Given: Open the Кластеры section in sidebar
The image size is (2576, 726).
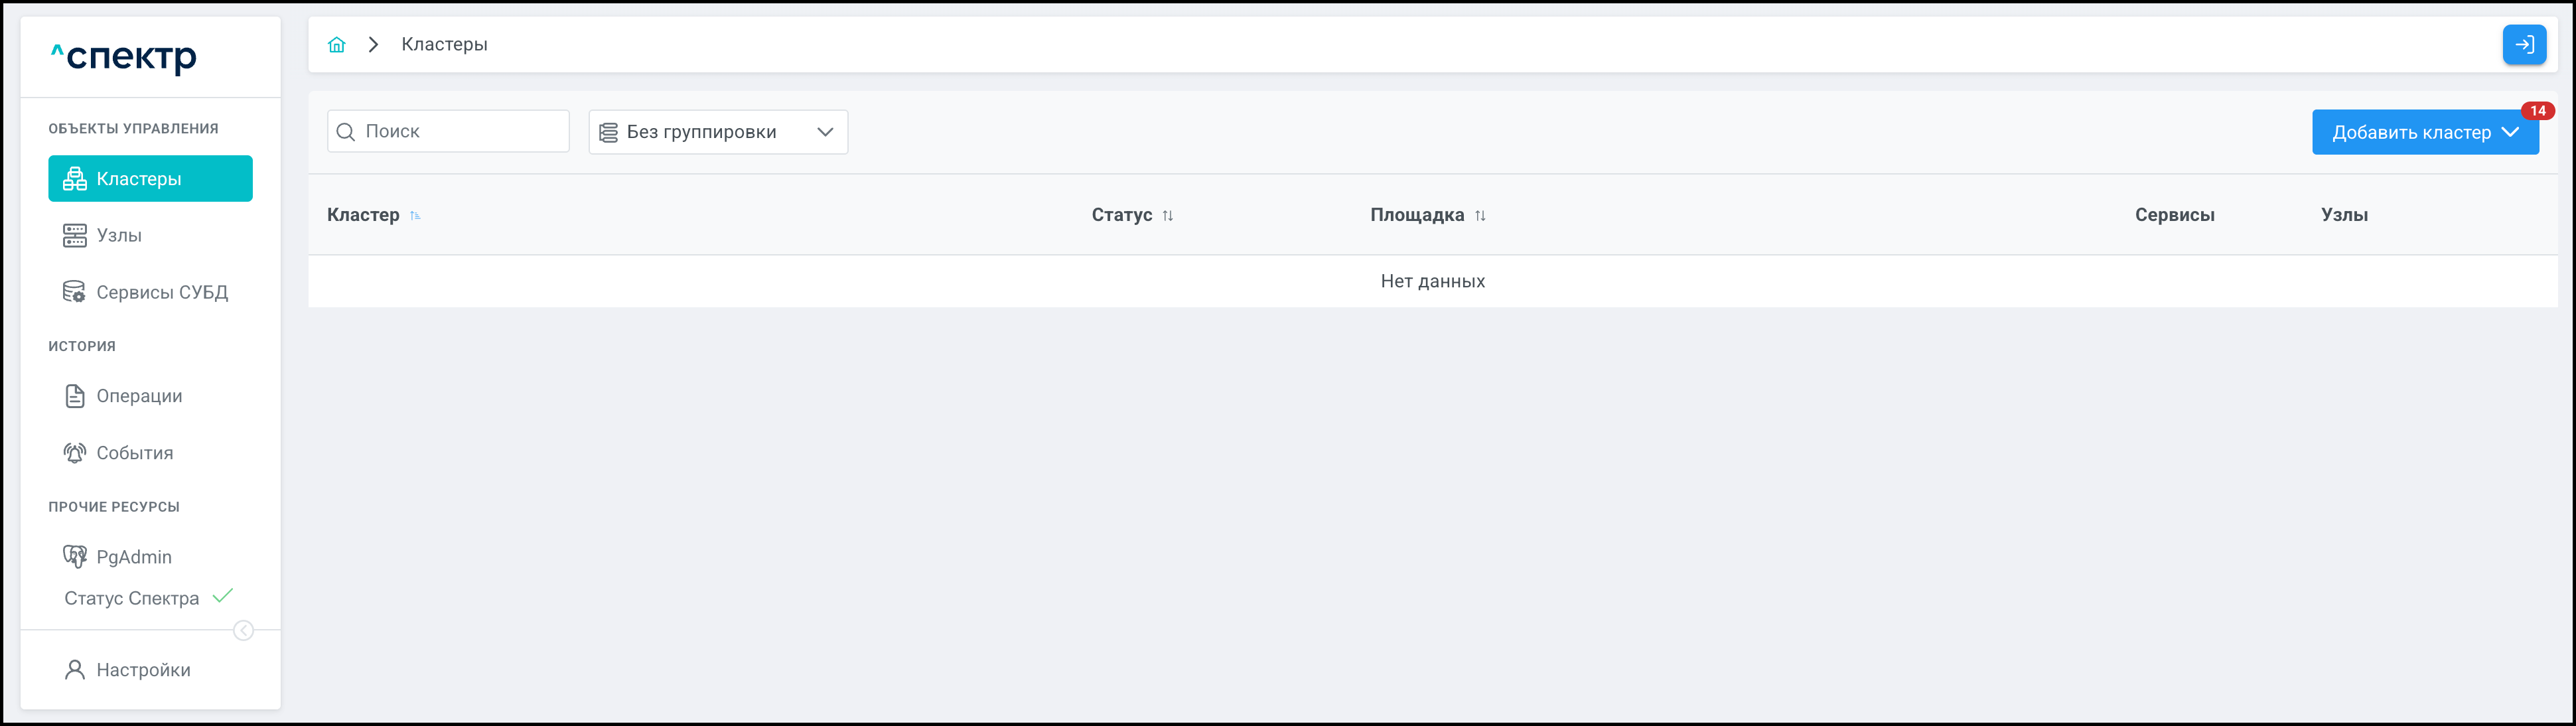Looking at the screenshot, I should [150, 179].
